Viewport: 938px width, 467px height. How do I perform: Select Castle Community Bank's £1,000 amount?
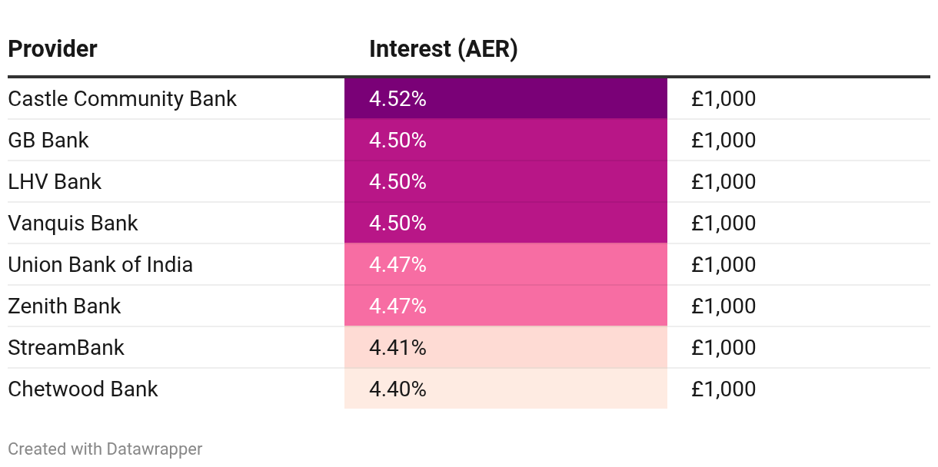coord(723,99)
